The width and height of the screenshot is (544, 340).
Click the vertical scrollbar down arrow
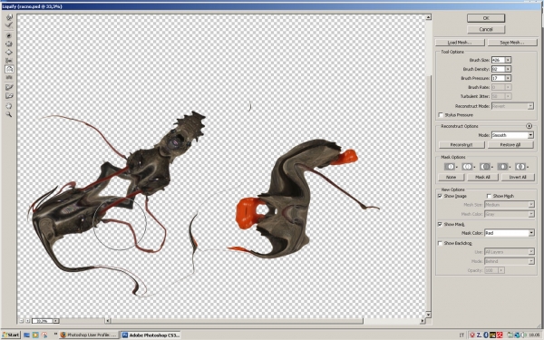(x=428, y=315)
